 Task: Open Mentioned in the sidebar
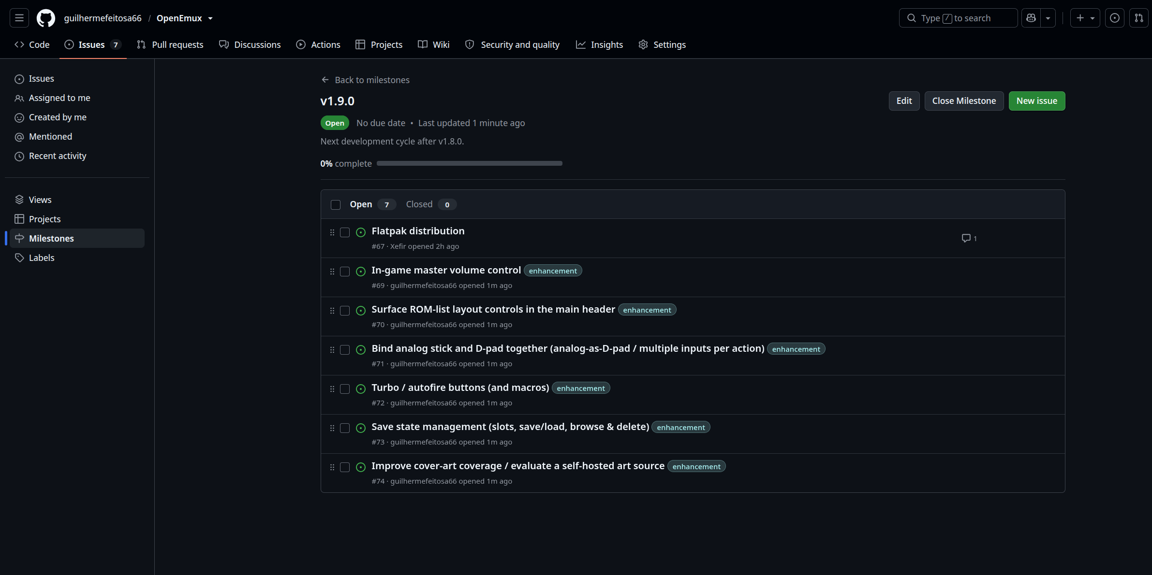(x=77, y=137)
